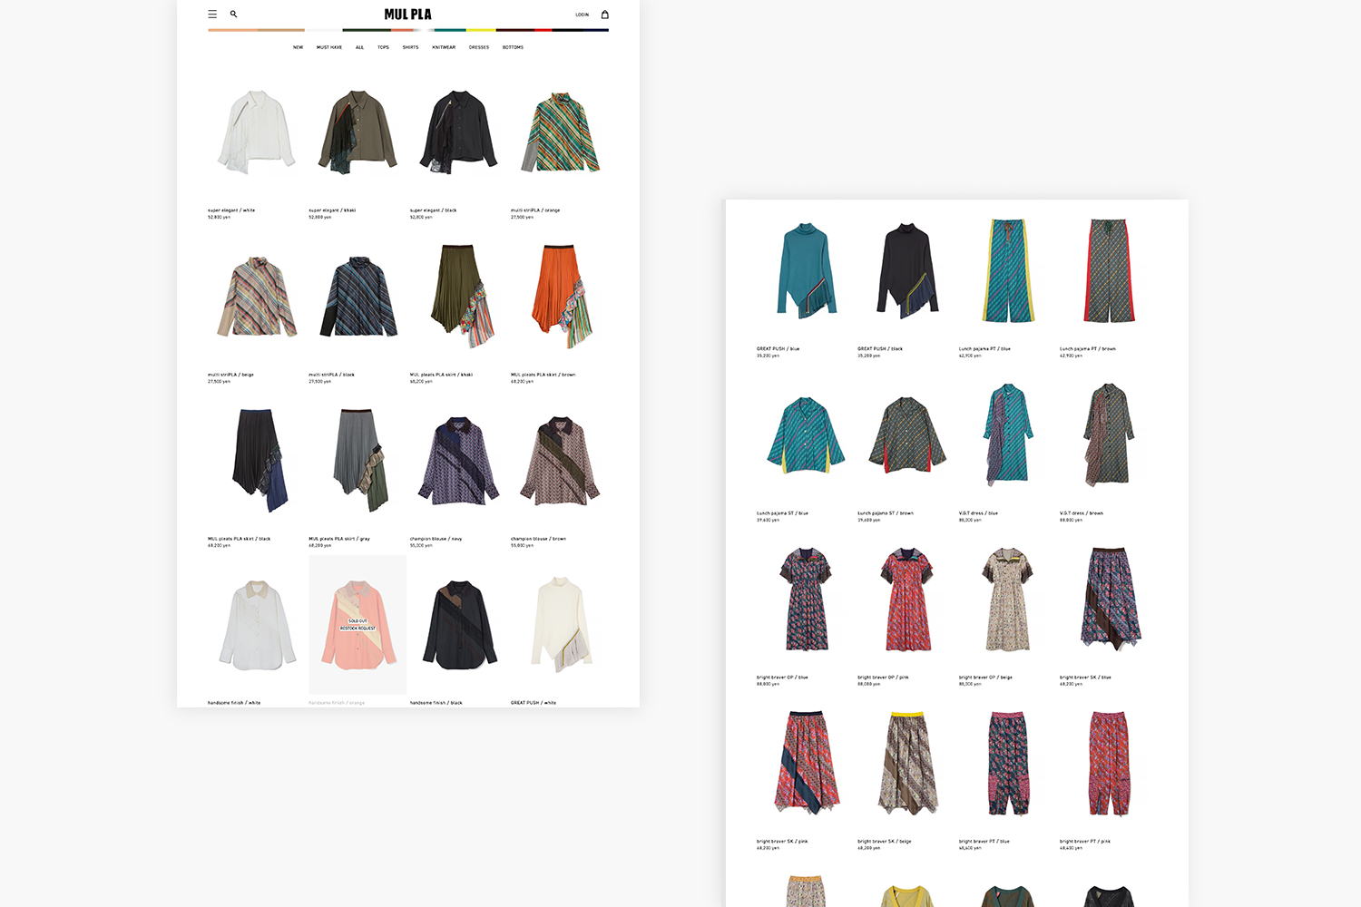Screen dimensions: 1361x907
Task: Open the BOTTOMS category
Action: 513,47
